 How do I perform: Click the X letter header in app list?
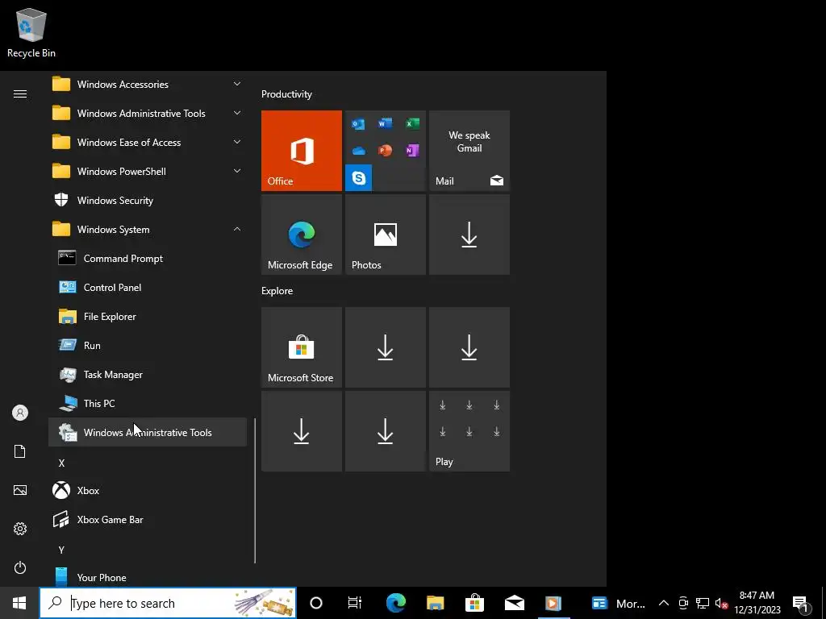[61, 463]
